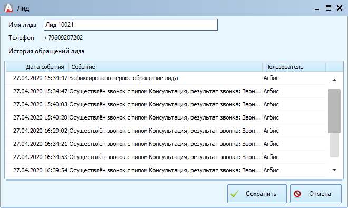Screen dimensions: 348x208
Task: Select row Зафиксировано первое обращение лида
Action: pos(166,78)
